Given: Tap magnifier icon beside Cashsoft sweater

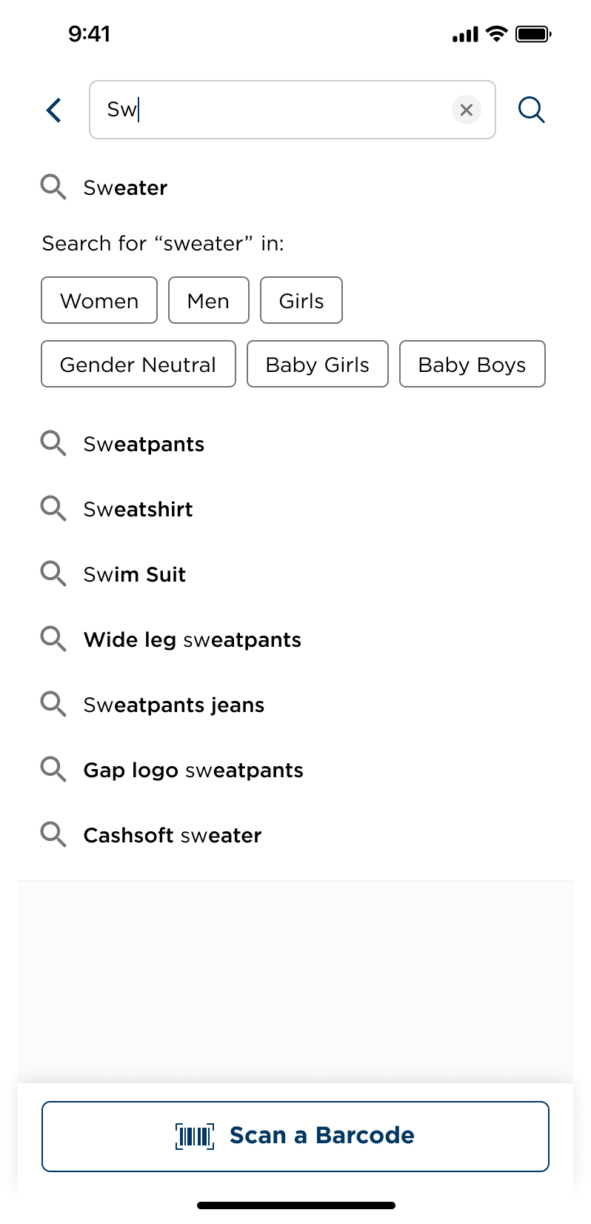Looking at the screenshot, I should tap(53, 835).
